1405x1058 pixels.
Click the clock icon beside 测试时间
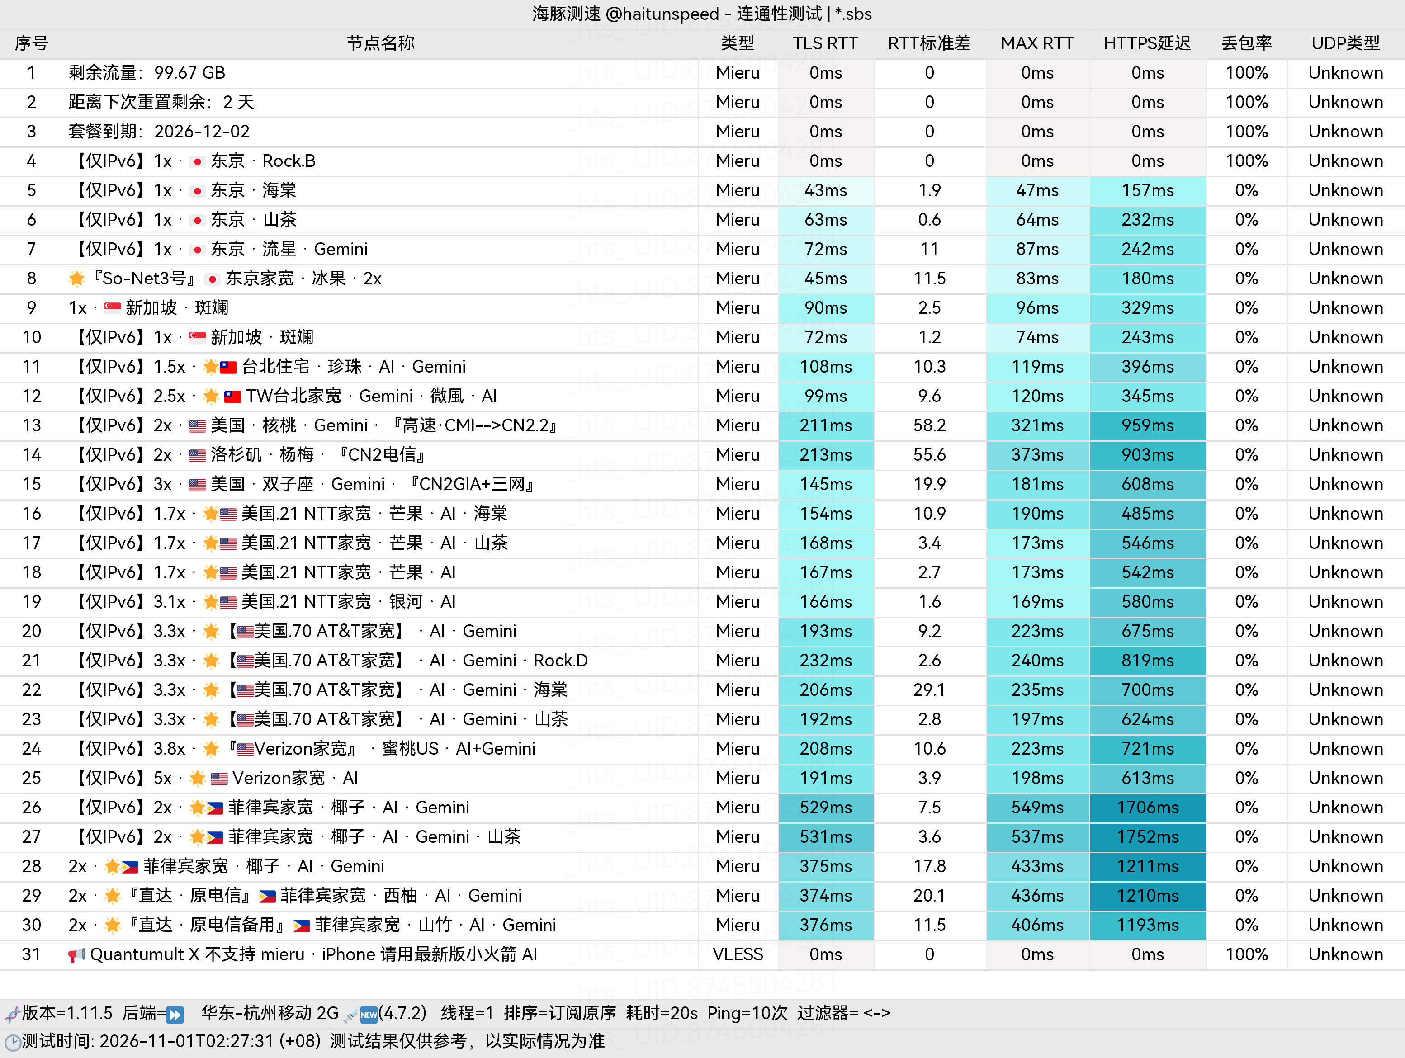pyautogui.click(x=12, y=1042)
